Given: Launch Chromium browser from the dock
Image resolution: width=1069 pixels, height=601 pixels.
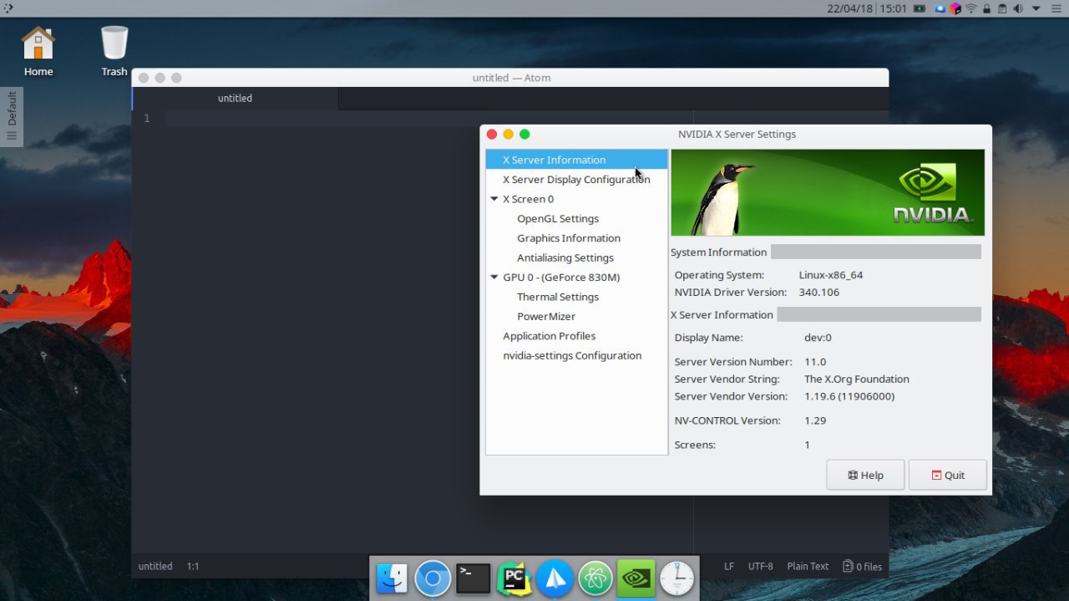Looking at the screenshot, I should coord(433,578).
